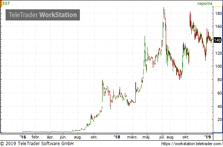Screen dimensions: 223x147
Task: Click the márc. date axis label
Action: tap(132, 137)
